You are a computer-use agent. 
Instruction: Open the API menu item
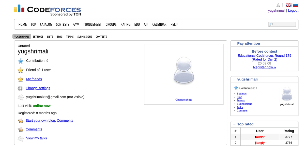(146, 24)
